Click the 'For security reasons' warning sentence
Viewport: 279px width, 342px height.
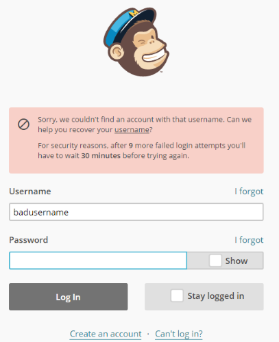[x=142, y=150]
